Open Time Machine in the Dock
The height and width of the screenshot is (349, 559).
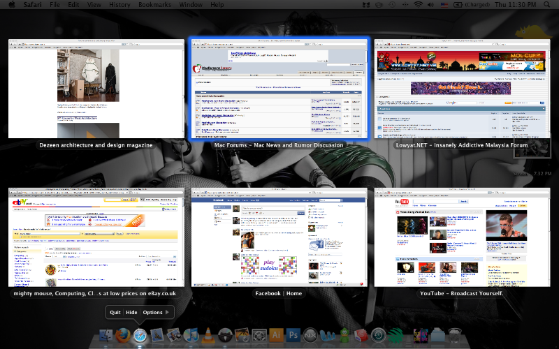378,336
